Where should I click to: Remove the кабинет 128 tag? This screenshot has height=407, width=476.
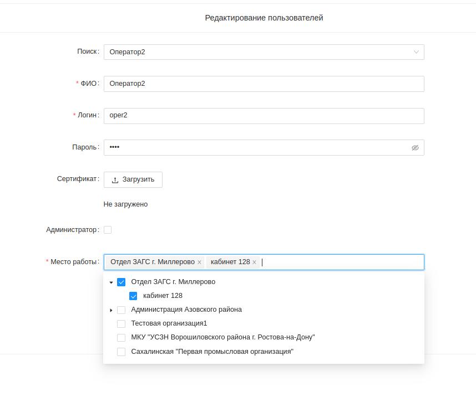pyautogui.click(x=254, y=262)
